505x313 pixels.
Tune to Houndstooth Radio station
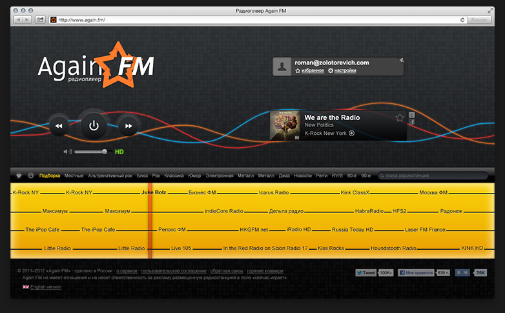[x=393, y=248]
